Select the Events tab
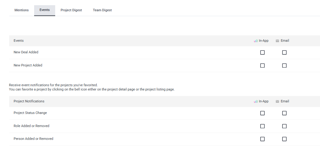 click(x=44, y=10)
